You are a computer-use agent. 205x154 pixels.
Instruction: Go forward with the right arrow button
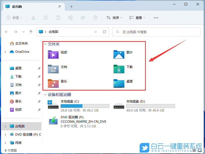click(16, 32)
